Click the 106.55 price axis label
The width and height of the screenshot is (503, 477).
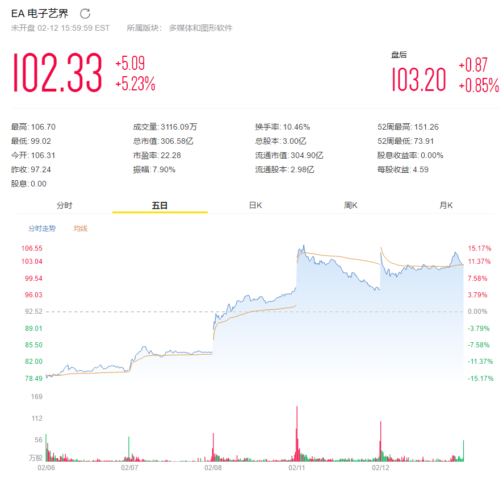(x=32, y=248)
